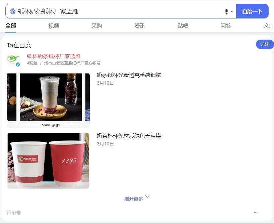Open article 奶茶杯环保材质绿色无污染

(x=129, y=136)
